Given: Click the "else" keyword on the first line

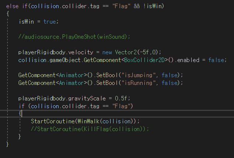Looking at the screenshot, I should click(13, 6).
